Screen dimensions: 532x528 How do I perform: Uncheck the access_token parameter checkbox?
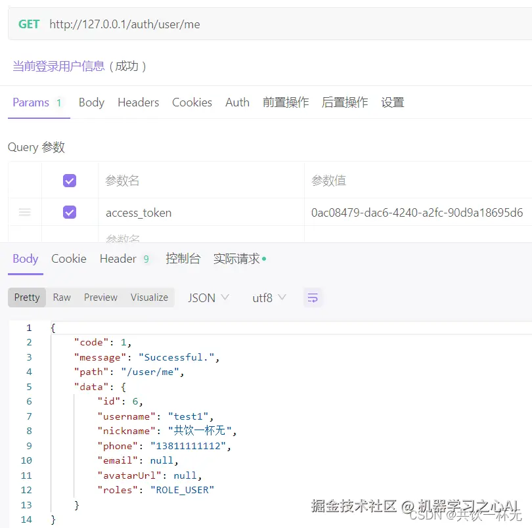[x=70, y=212]
